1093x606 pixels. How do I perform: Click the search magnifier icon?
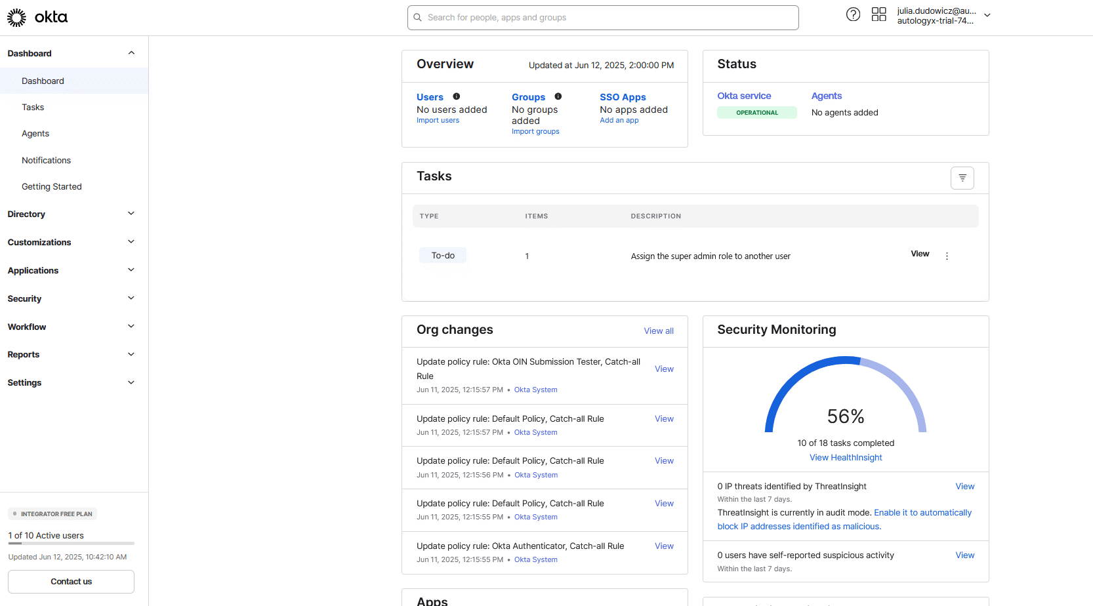[x=417, y=18]
